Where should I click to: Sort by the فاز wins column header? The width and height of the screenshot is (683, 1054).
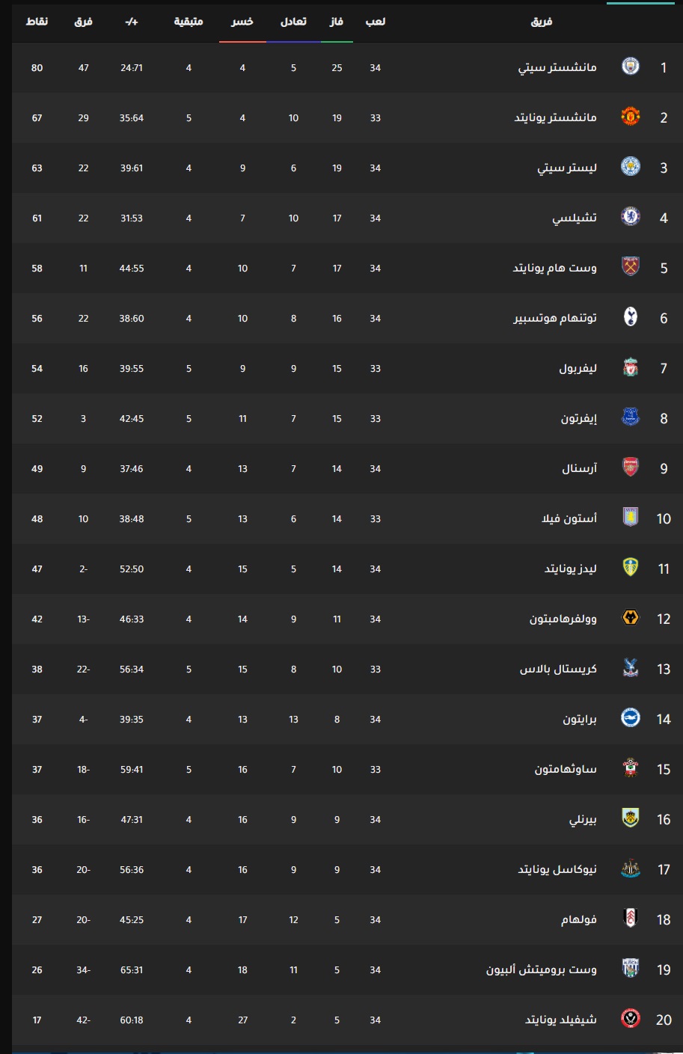[337, 22]
